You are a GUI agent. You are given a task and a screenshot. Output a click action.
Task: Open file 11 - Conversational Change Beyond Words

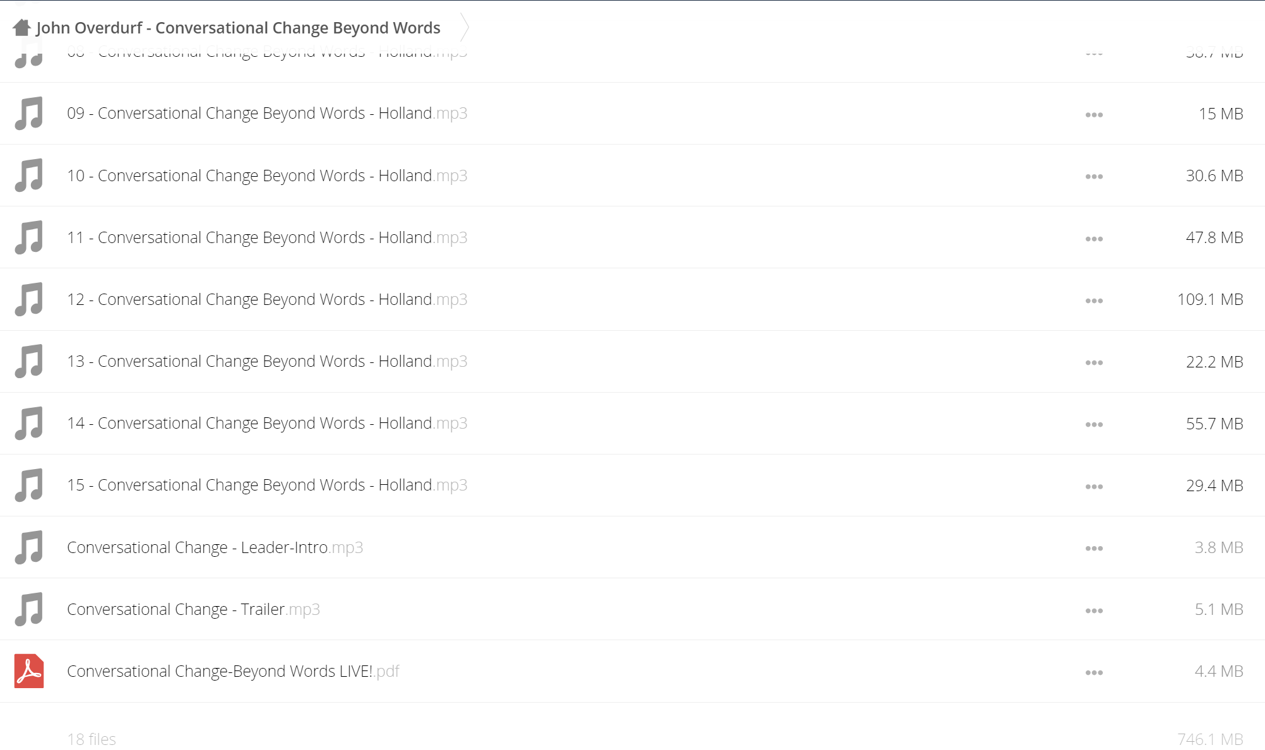tap(267, 237)
